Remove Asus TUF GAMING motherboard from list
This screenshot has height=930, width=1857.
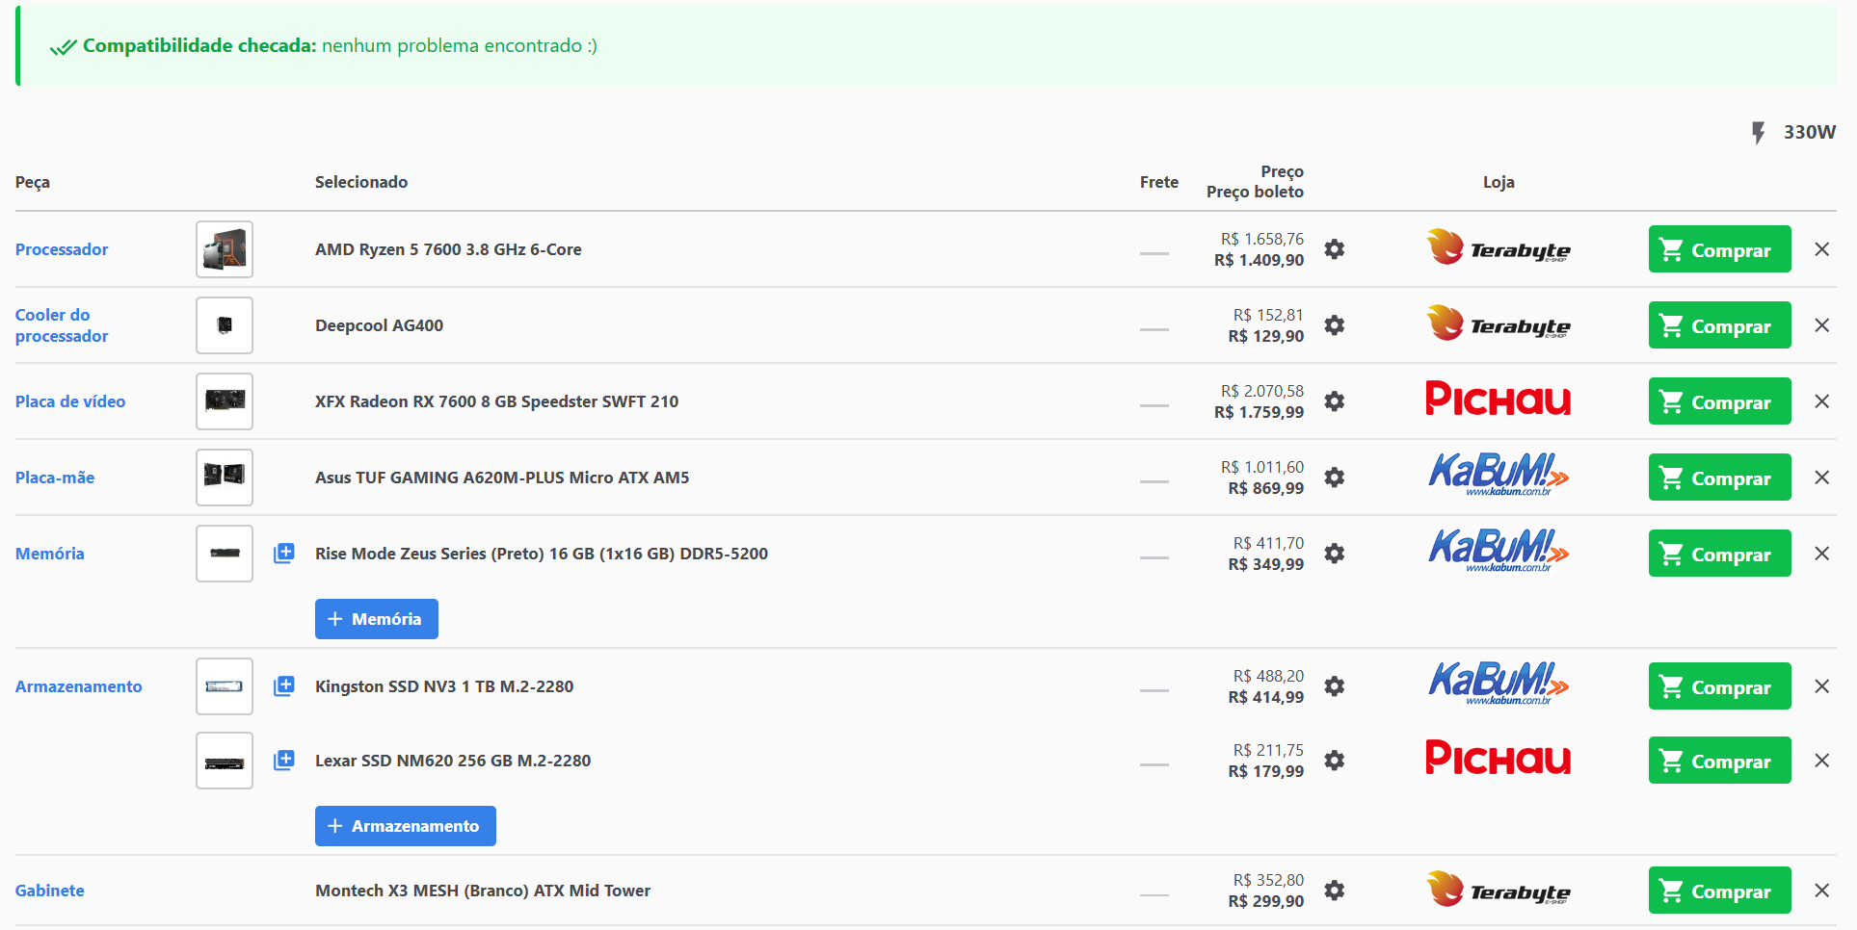[x=1821, y=478]
